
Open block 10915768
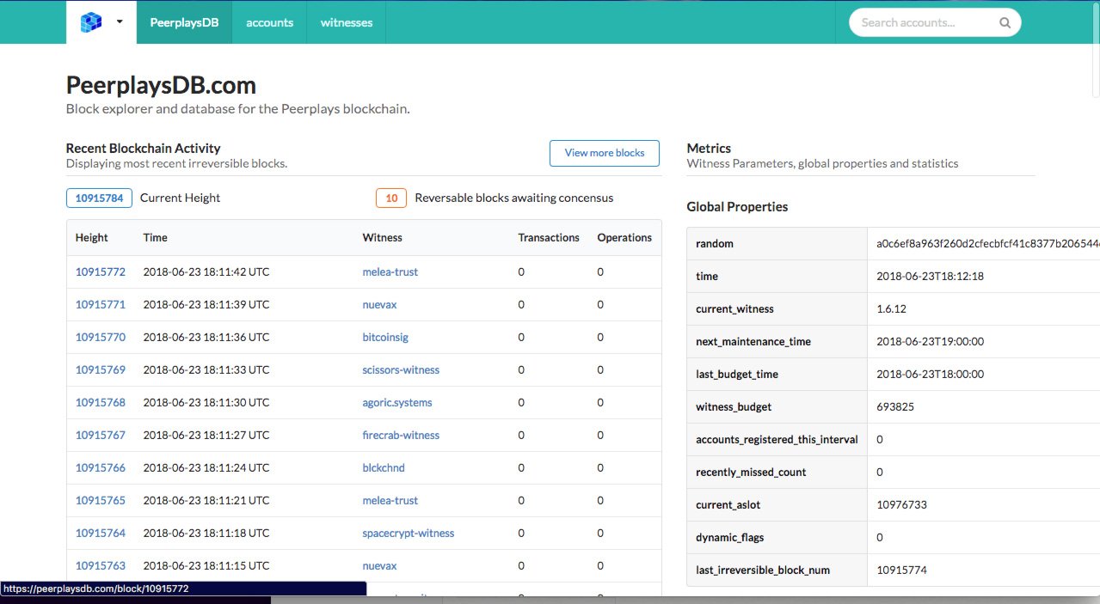tap(101, 403)
